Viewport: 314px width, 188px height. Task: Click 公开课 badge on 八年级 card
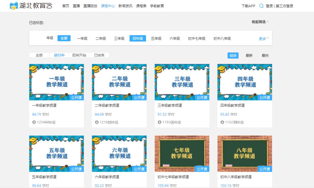(x=265, y=169)
